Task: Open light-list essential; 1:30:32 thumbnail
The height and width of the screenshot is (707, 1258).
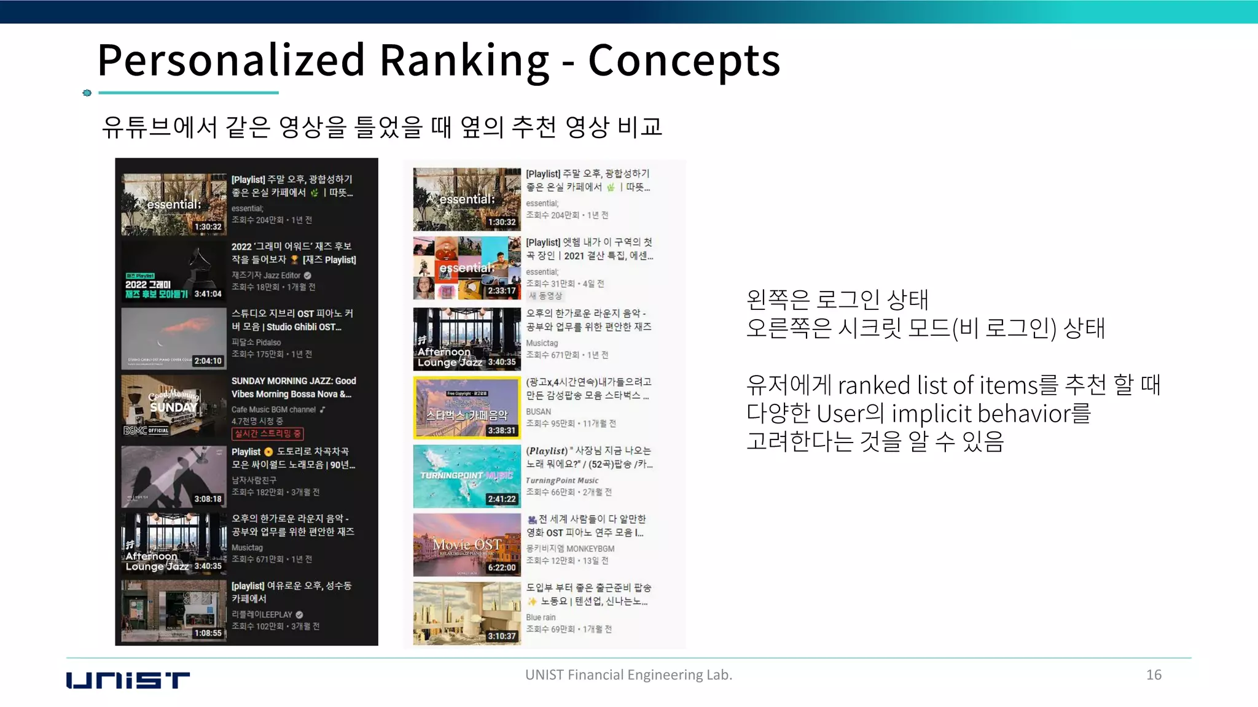Action: click(467, 199)
